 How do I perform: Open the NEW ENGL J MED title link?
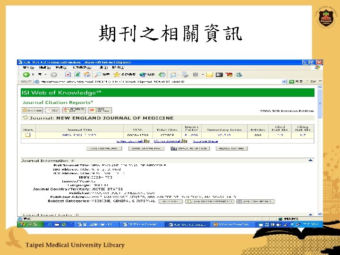coord(79,135)
